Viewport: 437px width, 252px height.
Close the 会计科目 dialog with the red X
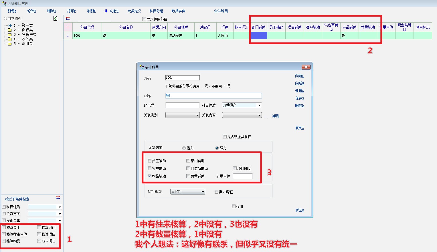point(306,67)
